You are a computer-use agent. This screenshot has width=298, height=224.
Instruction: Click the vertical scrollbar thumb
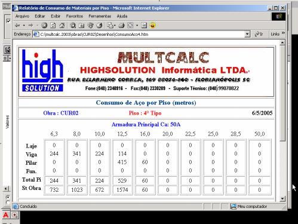pos(282,93)
